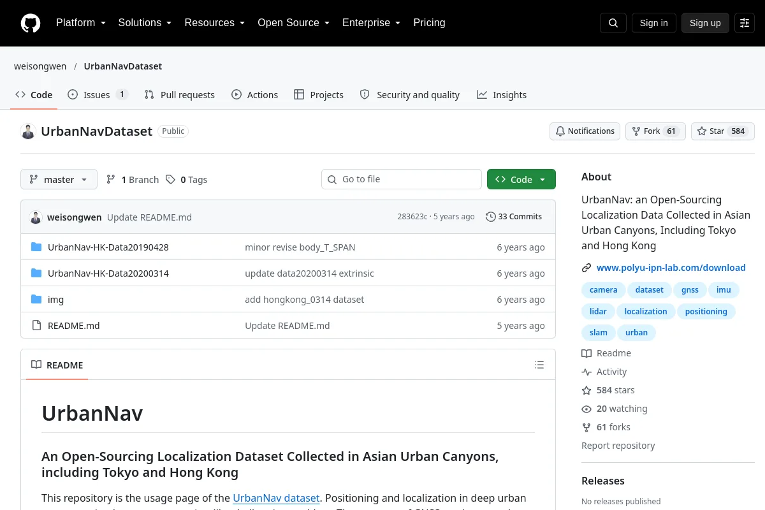765x510 pixels.
Task: Open Resources dropdown
Action: tap(214, 23)
